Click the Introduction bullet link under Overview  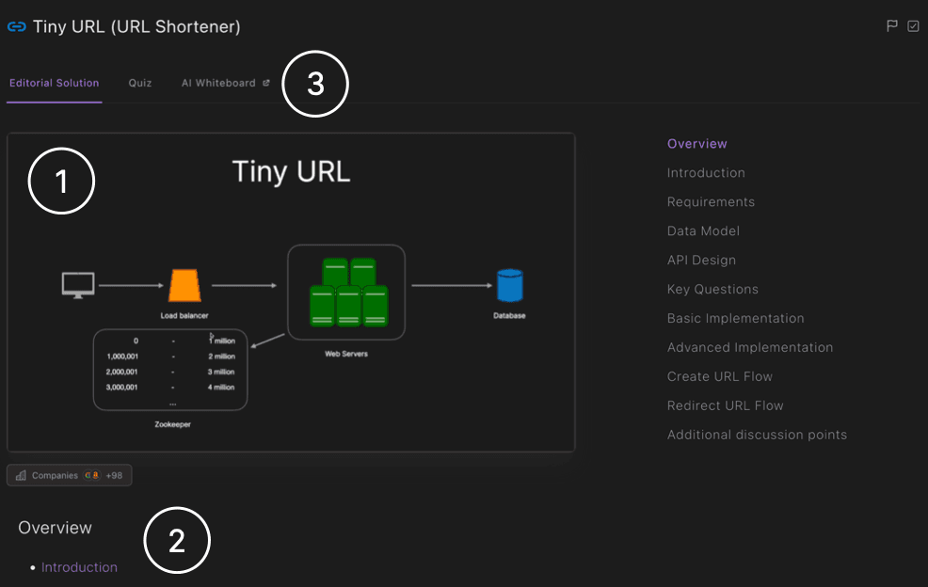(79, 567)
